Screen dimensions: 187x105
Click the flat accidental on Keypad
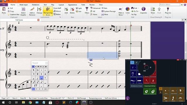click(x=41, y=74)
